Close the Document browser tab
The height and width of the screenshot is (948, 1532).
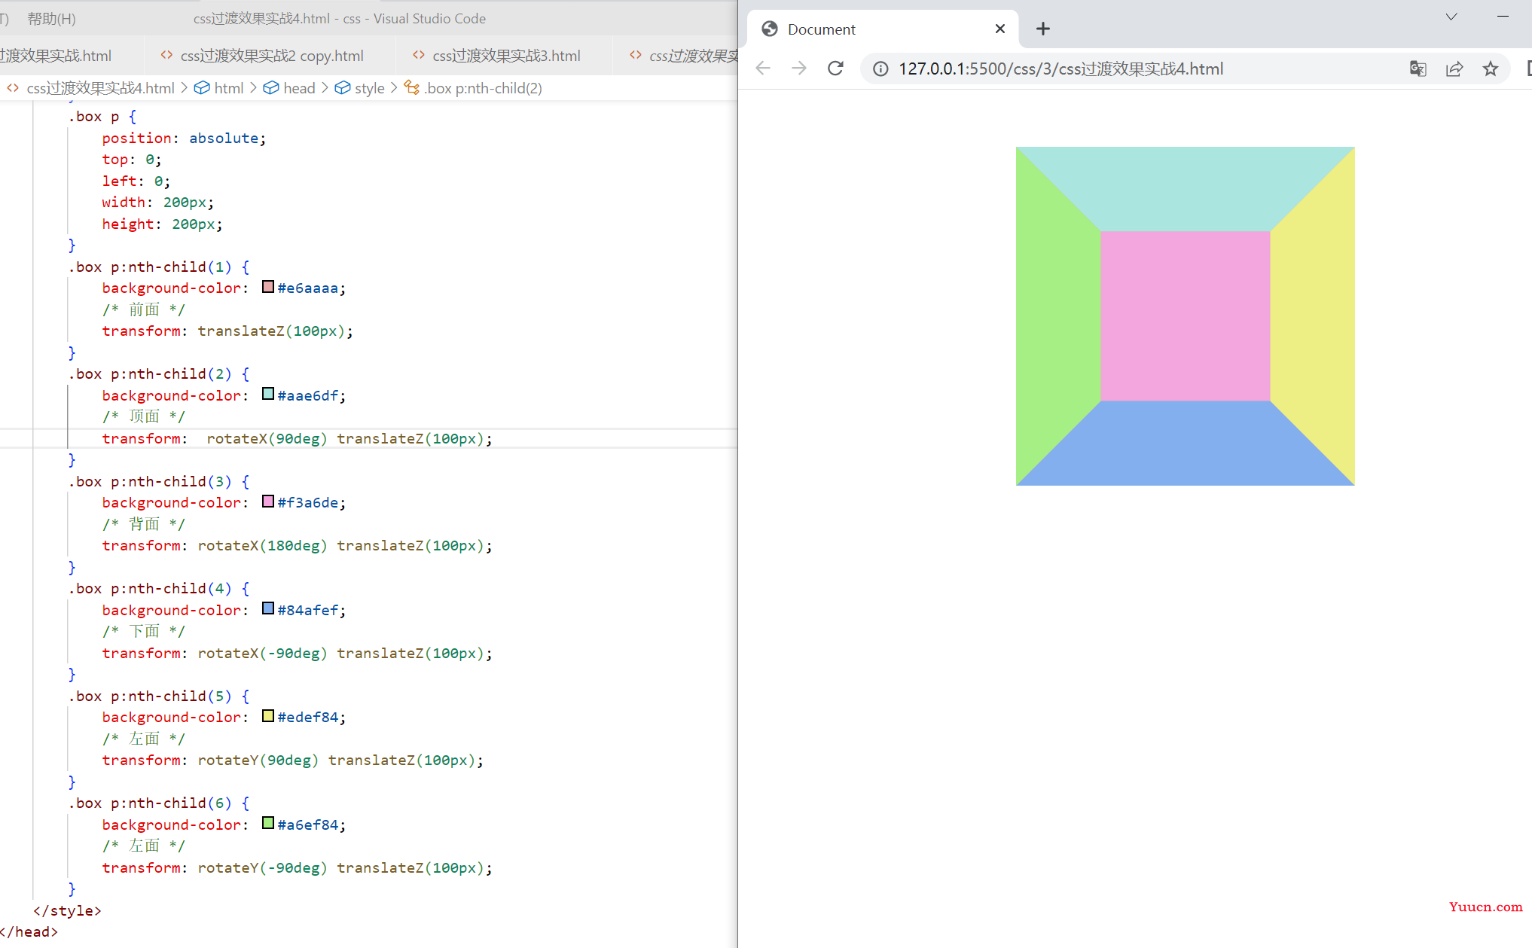coord(999,29)
